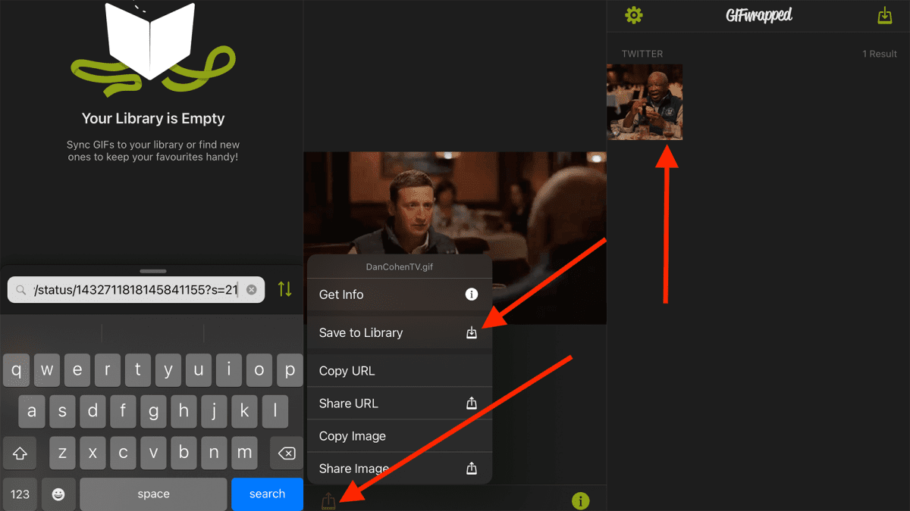Select Share URL from the menu
Image resolution: width=910 pixels, height=511 pixels.
click(x=400, y=404)
